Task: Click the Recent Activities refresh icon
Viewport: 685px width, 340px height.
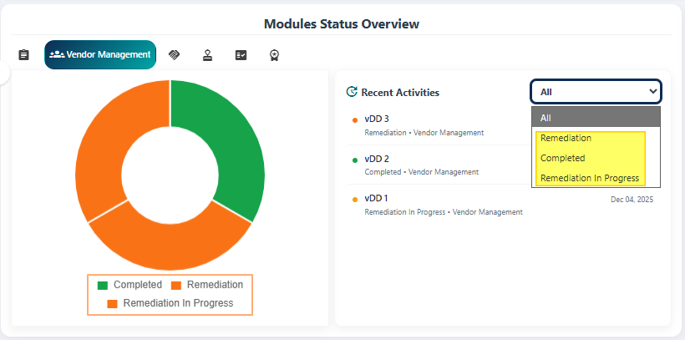Action: pyautogui.click(x=352, y=93)
